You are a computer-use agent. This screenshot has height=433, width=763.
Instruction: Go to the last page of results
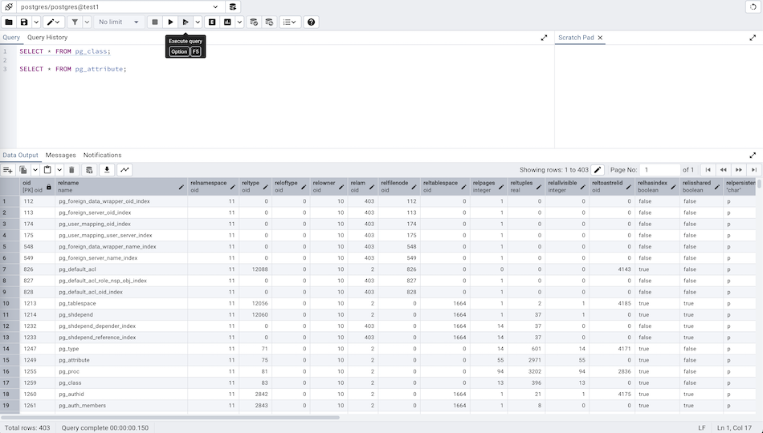click(753, 170)
